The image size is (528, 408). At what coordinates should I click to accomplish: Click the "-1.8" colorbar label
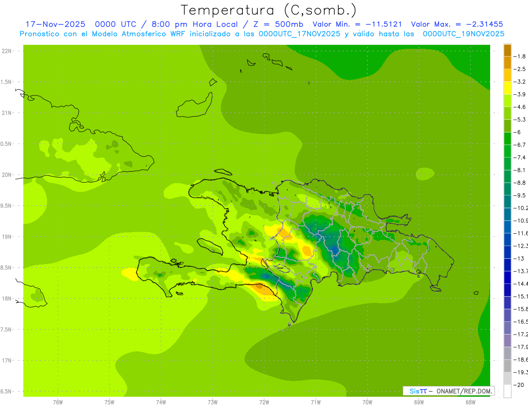click(520, 56)
